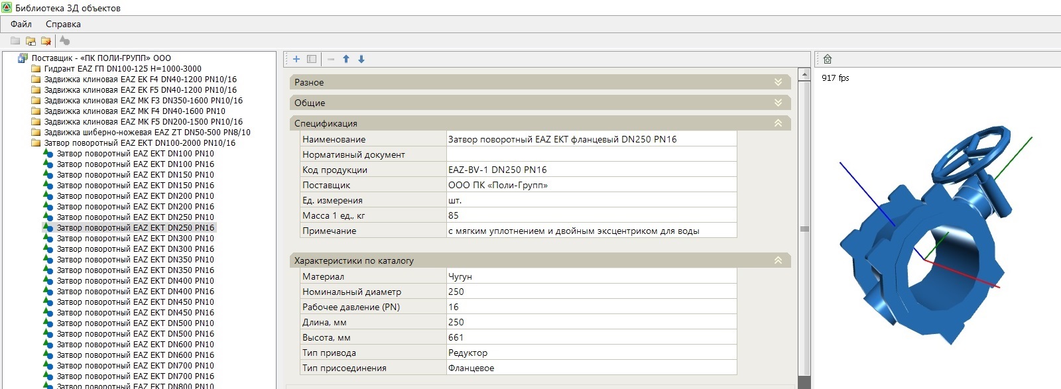The width and height of the screenshot is (1061, 389).
Task: Open the Файл menu
Action: [21, 24]
